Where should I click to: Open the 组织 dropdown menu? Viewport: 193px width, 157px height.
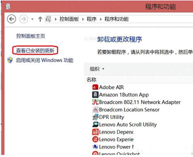(x=97, y=69)
